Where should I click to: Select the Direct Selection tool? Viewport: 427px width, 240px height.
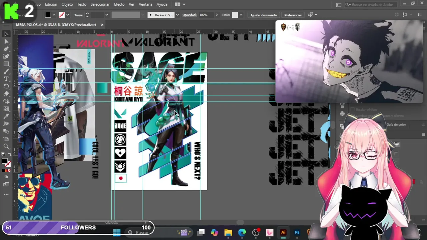(x=6, y=42)
